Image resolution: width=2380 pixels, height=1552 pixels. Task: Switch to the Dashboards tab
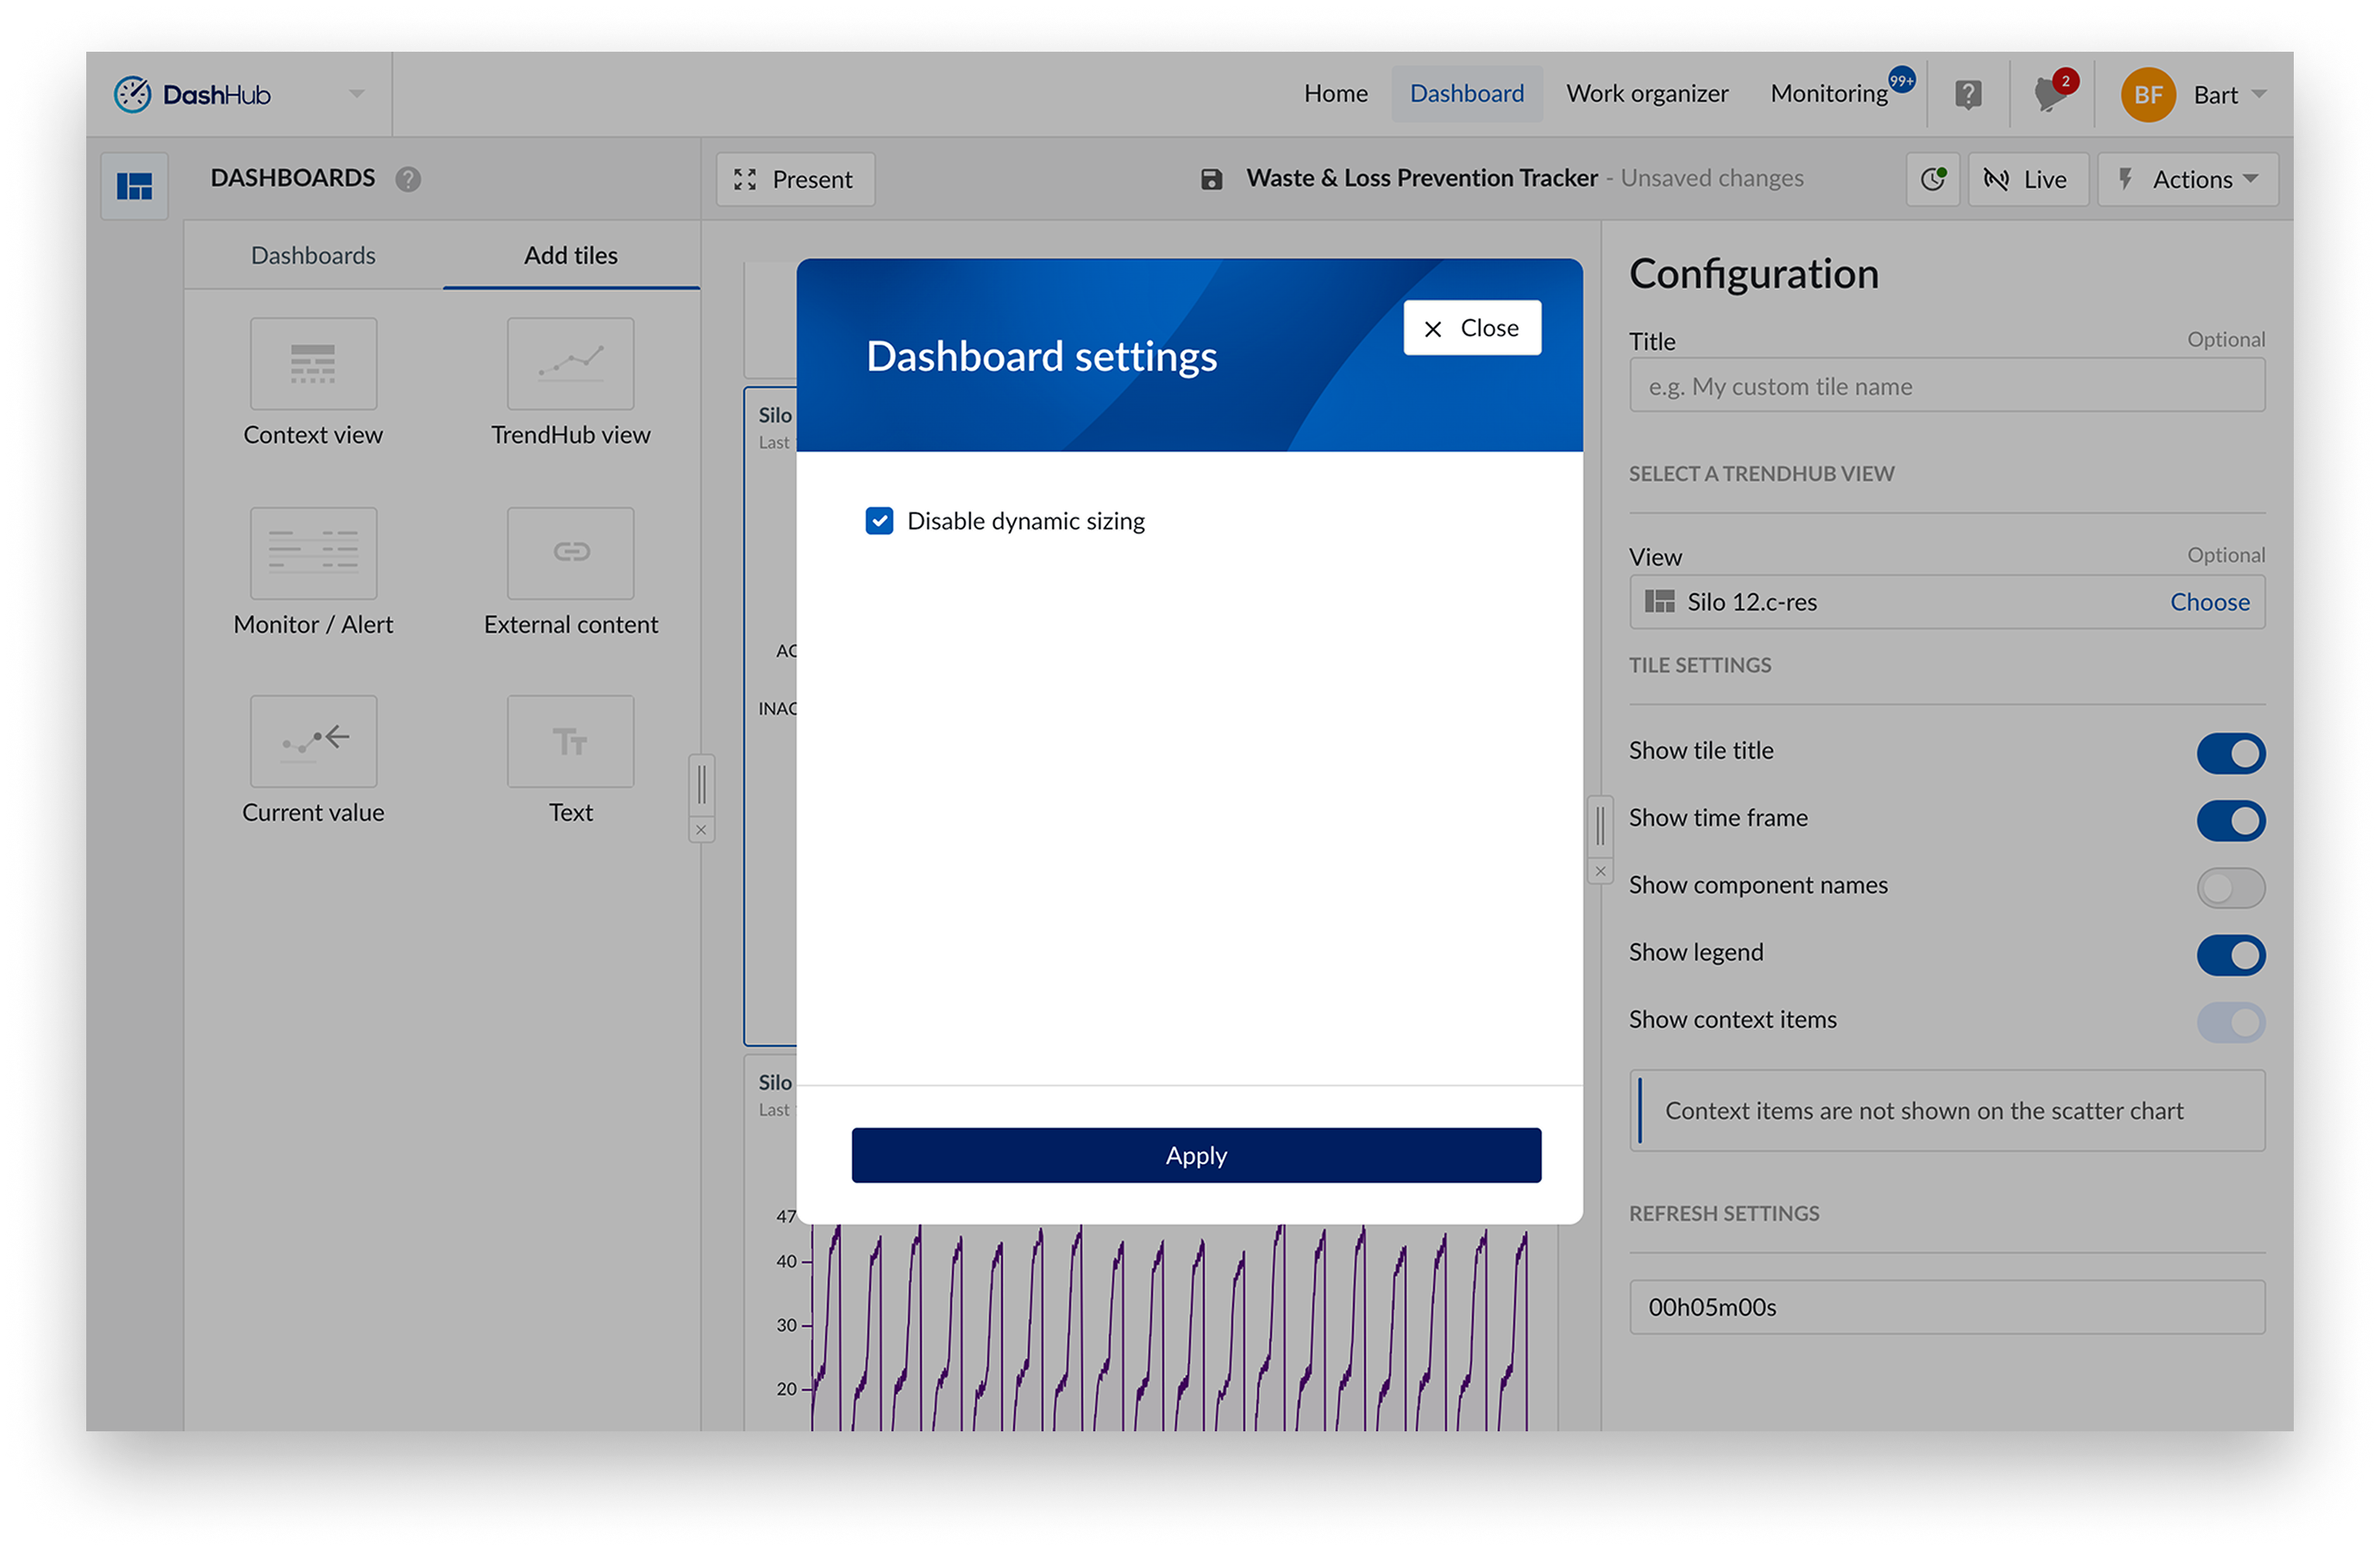(313, 256)
